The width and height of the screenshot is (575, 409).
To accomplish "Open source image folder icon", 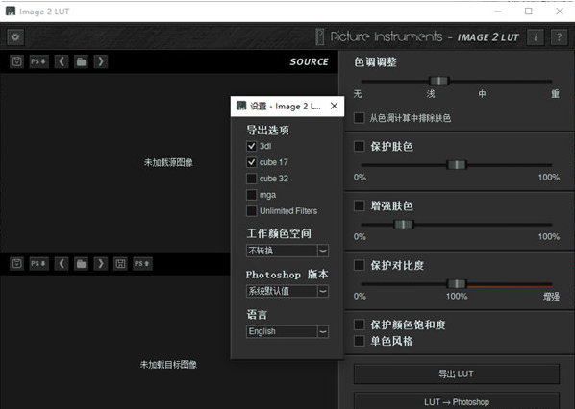I will [82, 61].
